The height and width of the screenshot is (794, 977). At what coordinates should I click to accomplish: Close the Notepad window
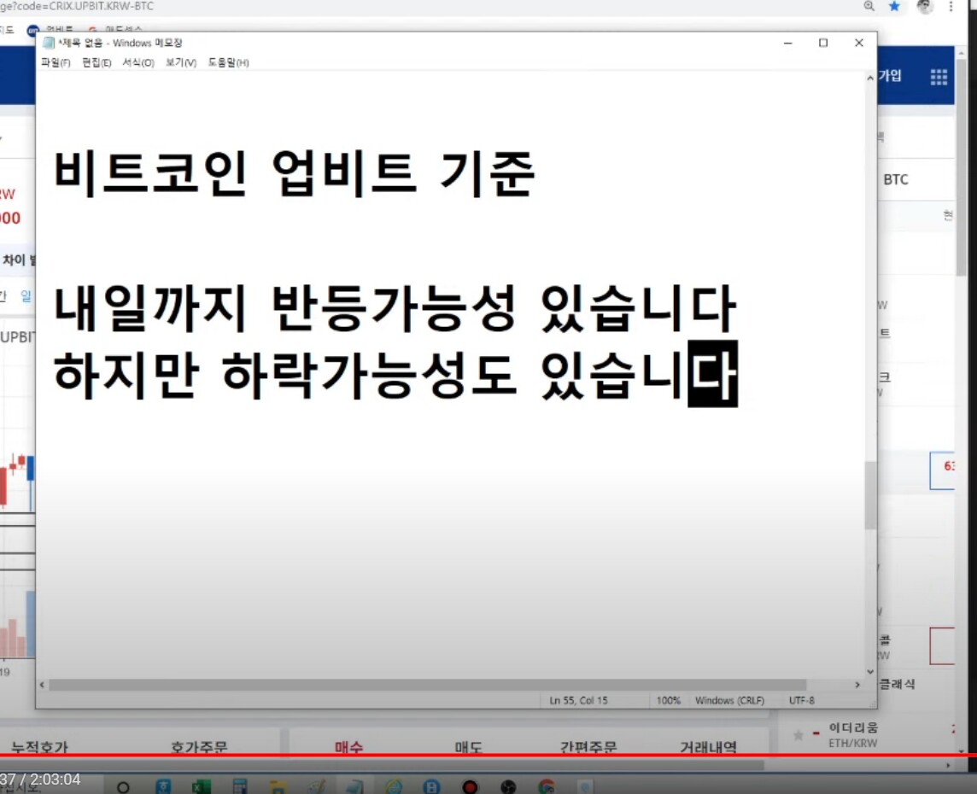tap(858, 43)
